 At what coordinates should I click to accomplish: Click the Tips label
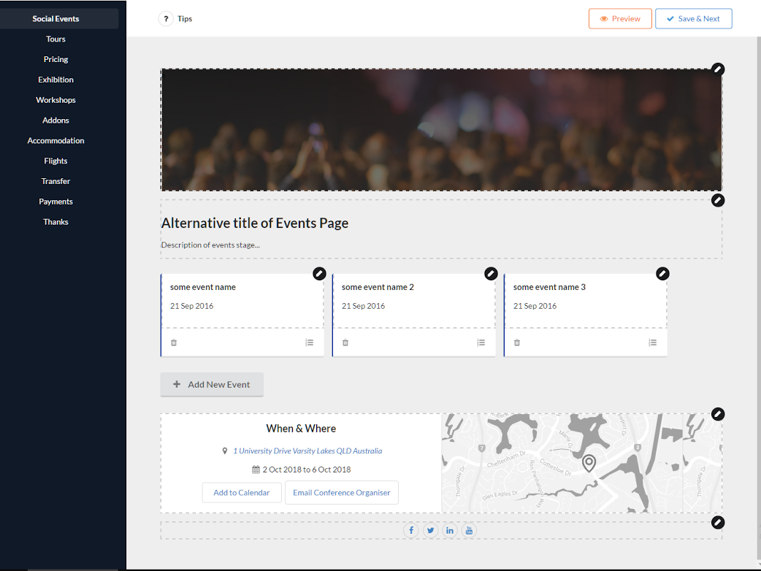click(x=185, y=19)
